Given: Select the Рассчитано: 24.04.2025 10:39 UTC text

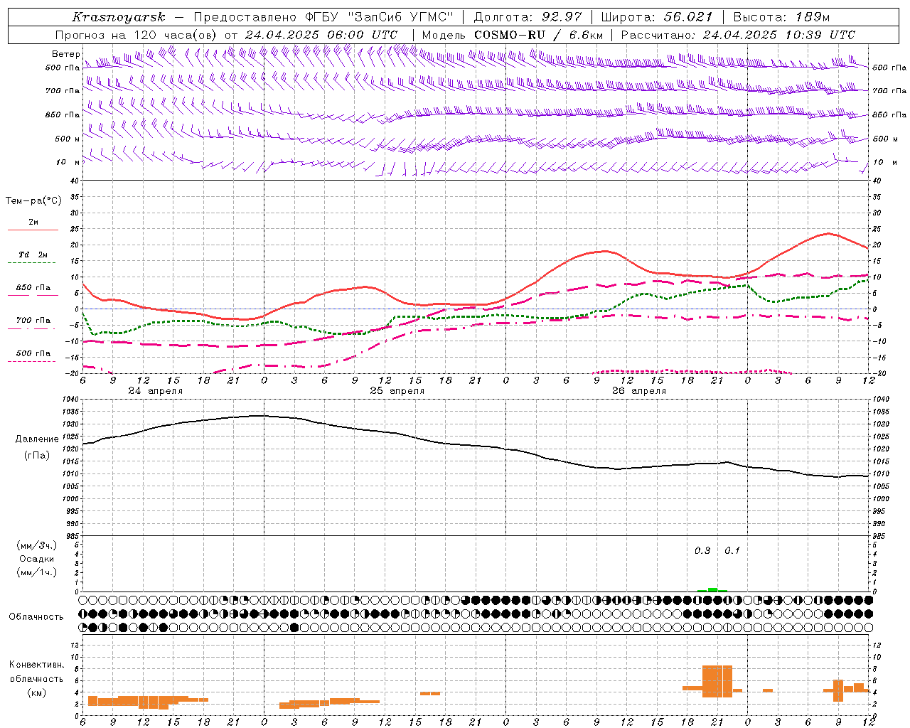Looking at the screenshot, I should pos(738,35).
